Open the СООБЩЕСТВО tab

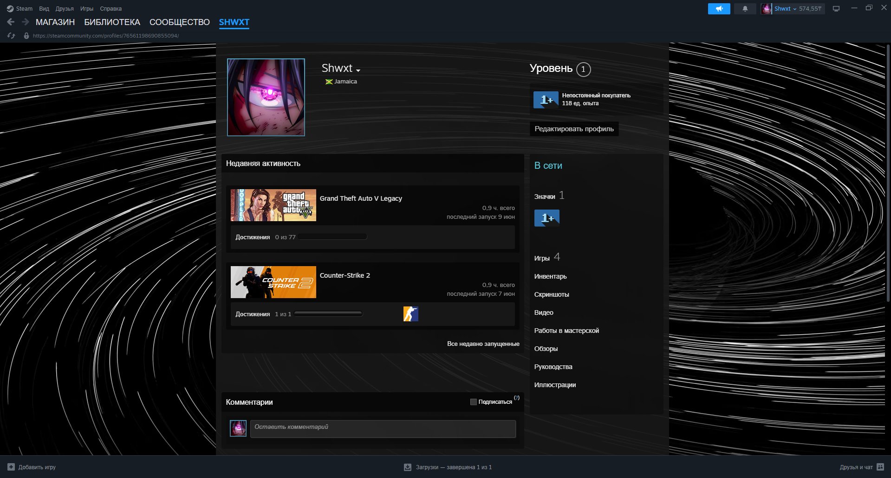(x=179, y=22)
